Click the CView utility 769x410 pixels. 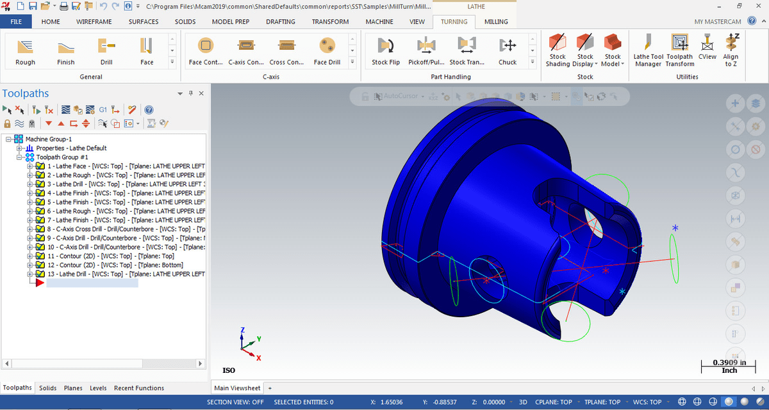pos(707,47)
